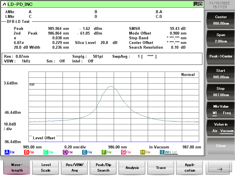Click the spectrum peak on the graph

[x=111, y=87]
